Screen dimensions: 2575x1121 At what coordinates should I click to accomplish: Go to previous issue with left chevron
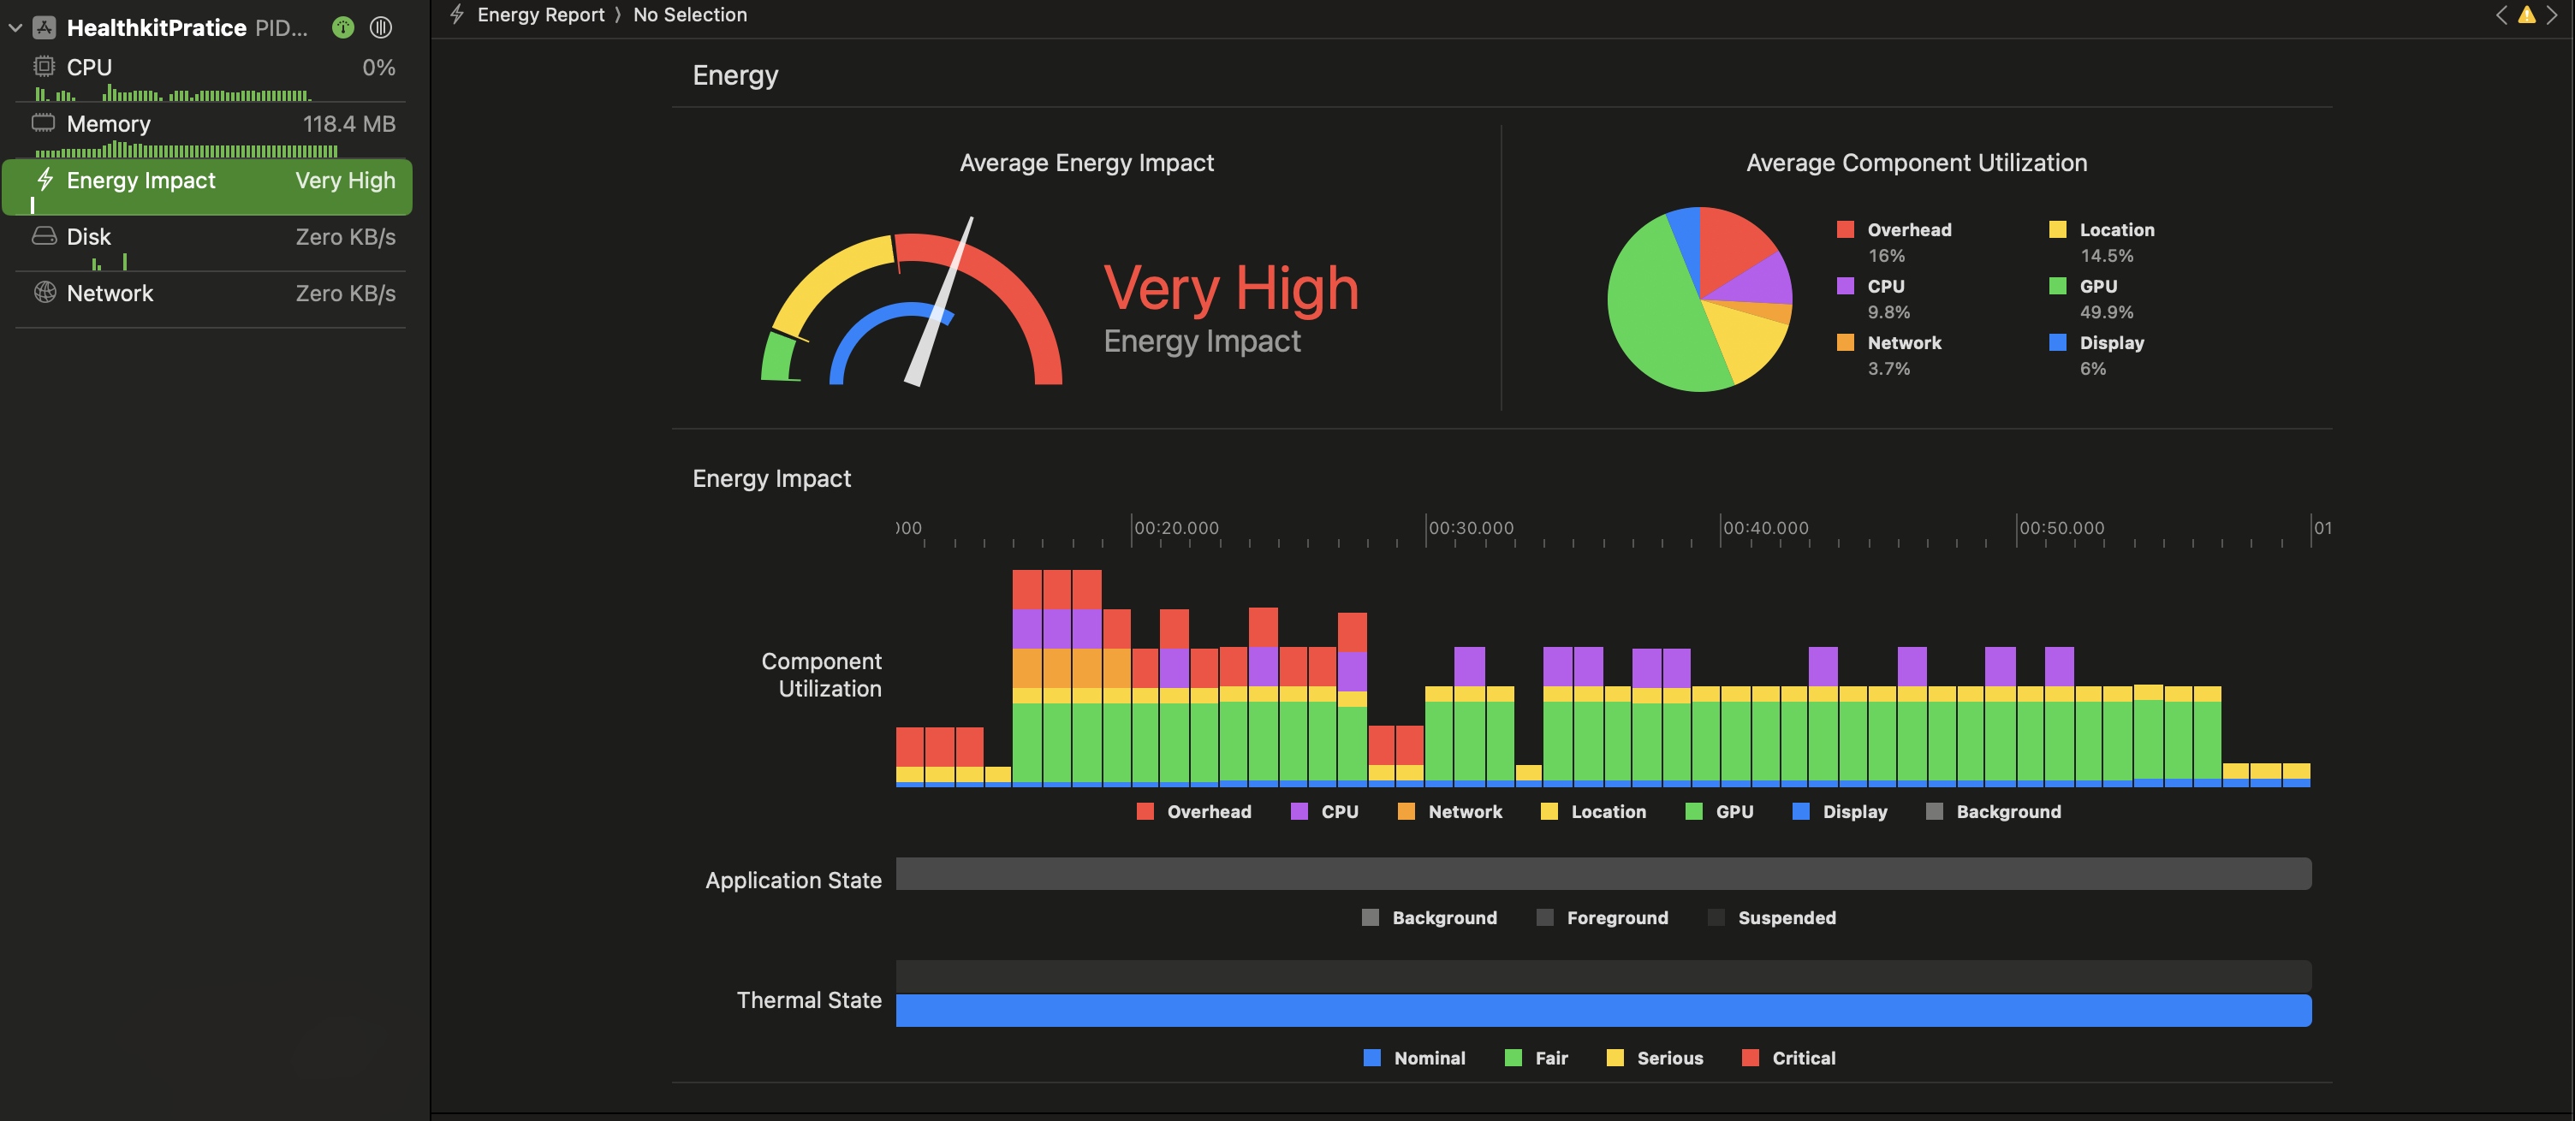pos(2501,15)
